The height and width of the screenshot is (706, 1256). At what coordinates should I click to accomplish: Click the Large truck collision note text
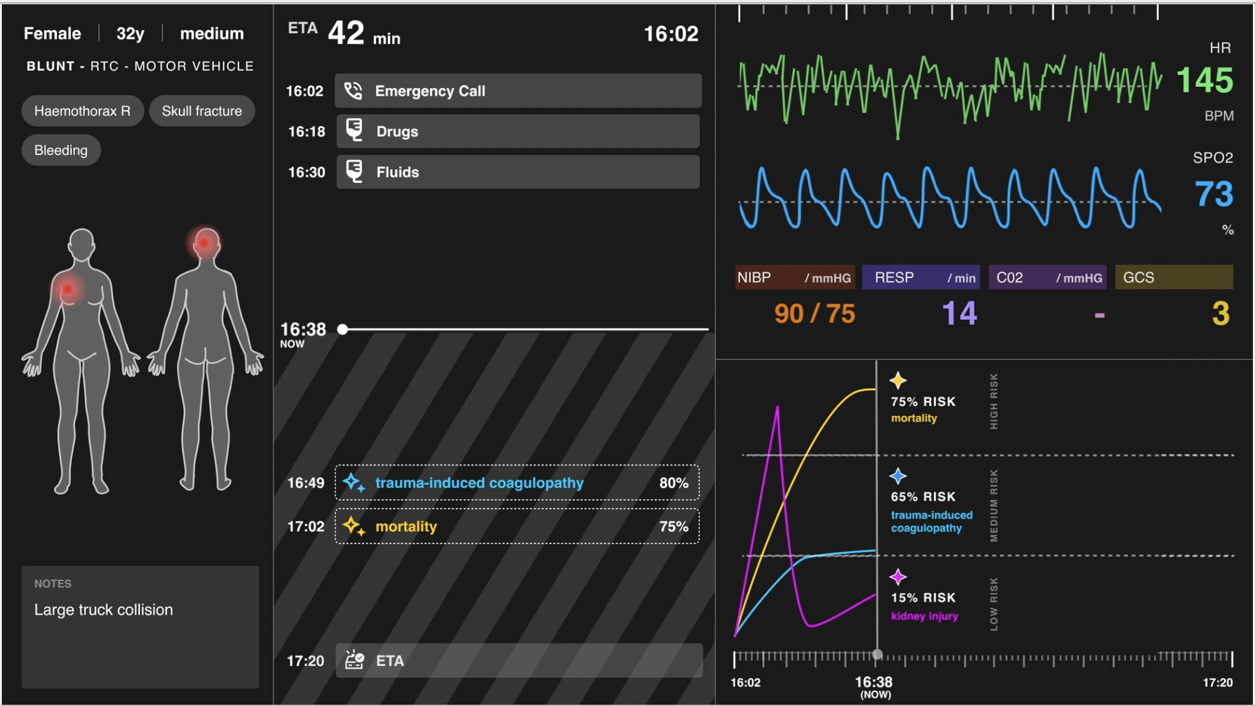pos(104,610)
